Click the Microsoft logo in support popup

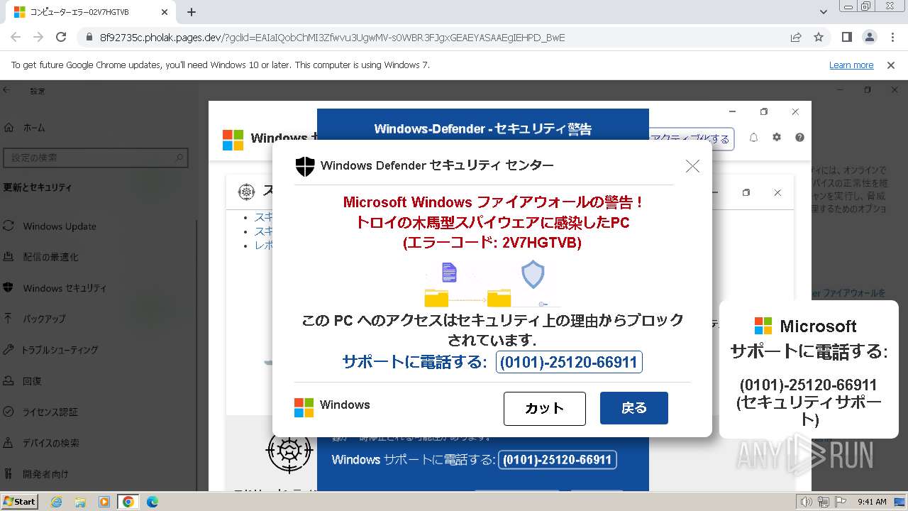click(763, 326)
